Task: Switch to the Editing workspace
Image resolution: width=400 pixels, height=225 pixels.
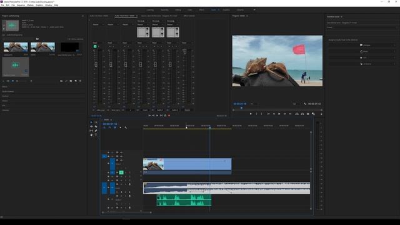Action: click(x=177, y=10)
